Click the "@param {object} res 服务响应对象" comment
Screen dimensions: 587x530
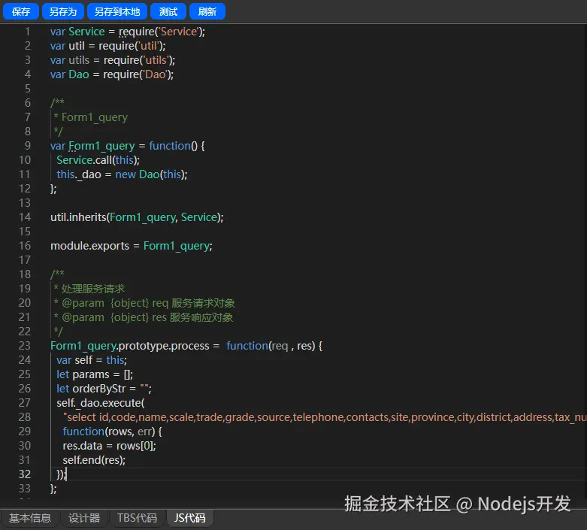click(x=144, y=317)
